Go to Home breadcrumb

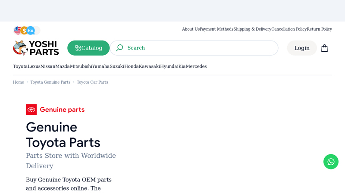coord(19,82)
